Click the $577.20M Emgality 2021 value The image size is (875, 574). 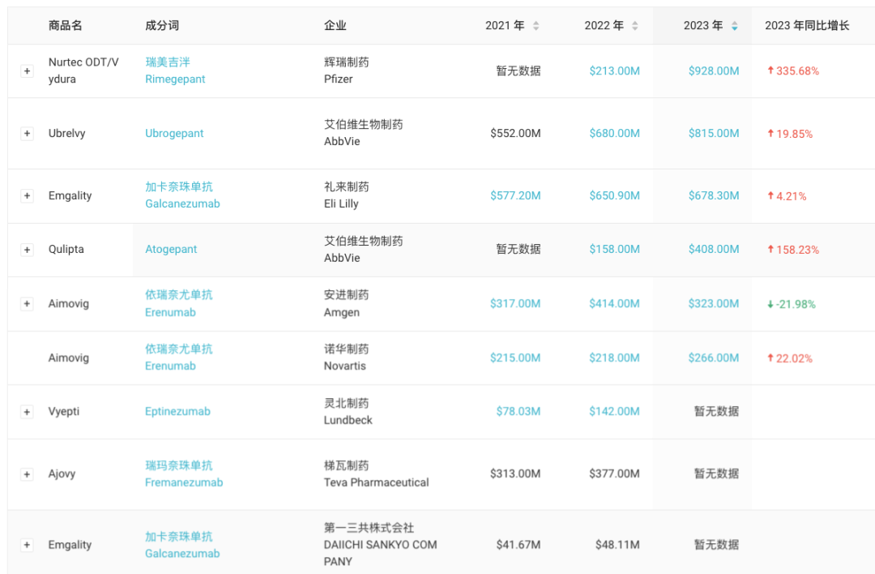515,195
